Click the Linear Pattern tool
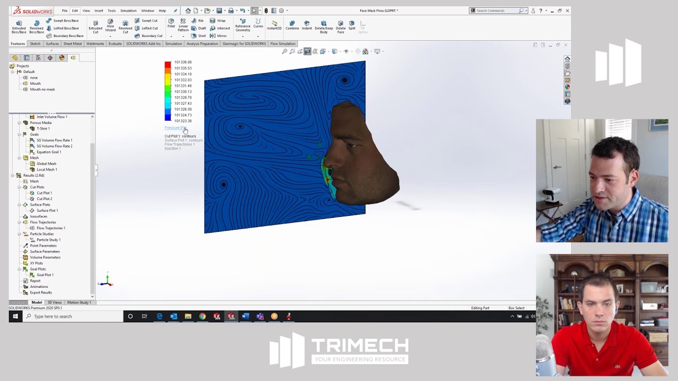 (183, 25)
